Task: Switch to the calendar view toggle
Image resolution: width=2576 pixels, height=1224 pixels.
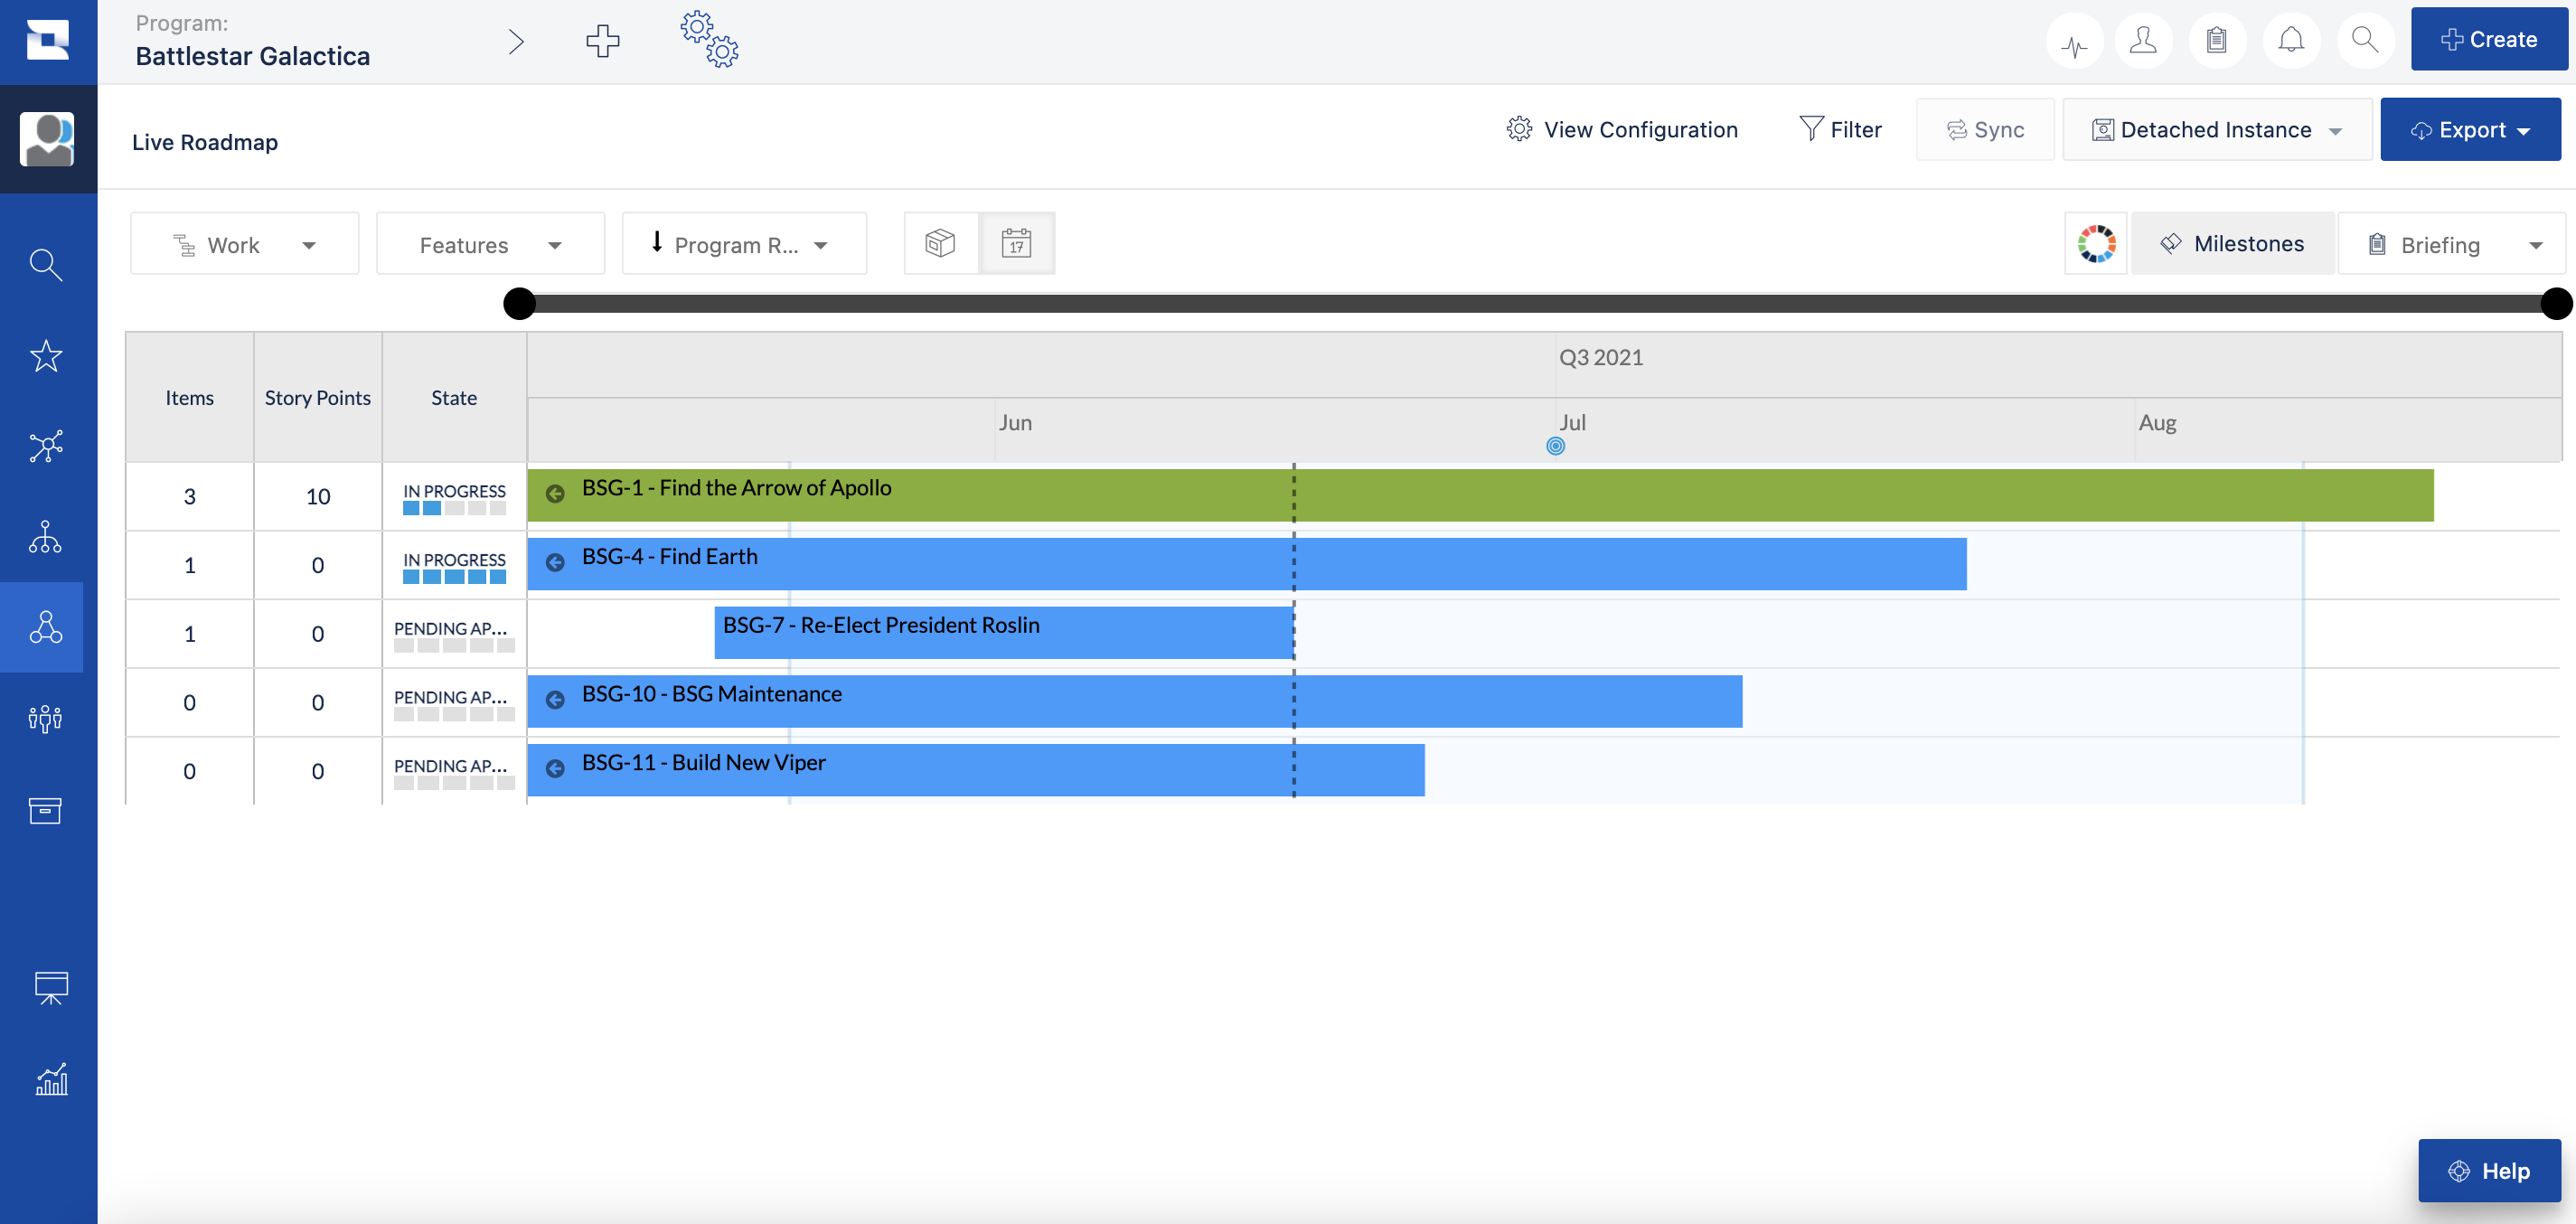Action: 1016,244
